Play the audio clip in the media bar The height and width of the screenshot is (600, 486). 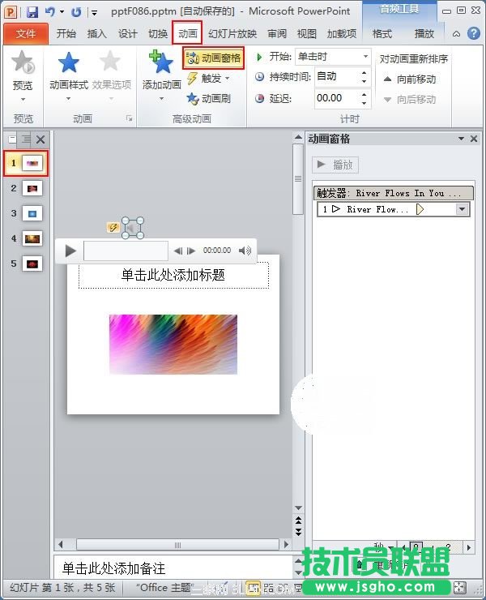coord(70,251)
